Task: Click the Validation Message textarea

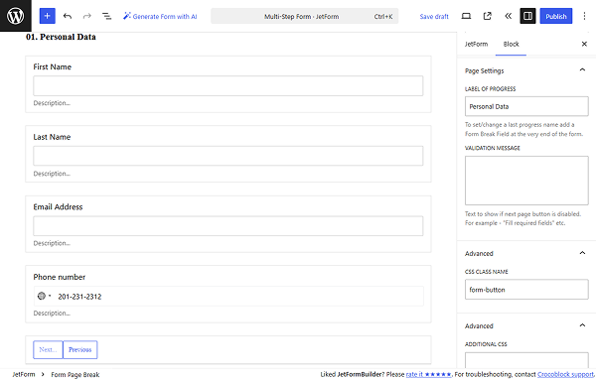Action: click(526, 181)
